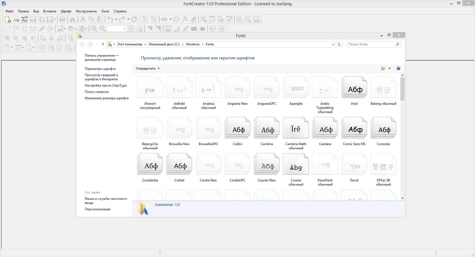Click Windows in the address breadcrumb

click(193, 44)
